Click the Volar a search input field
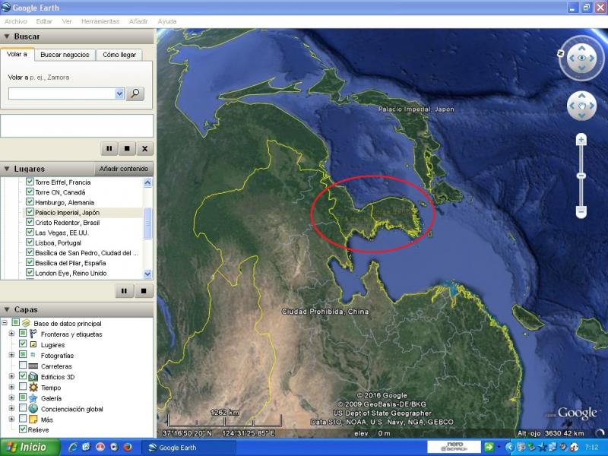The image size is (608, 456). click(62, 93)
